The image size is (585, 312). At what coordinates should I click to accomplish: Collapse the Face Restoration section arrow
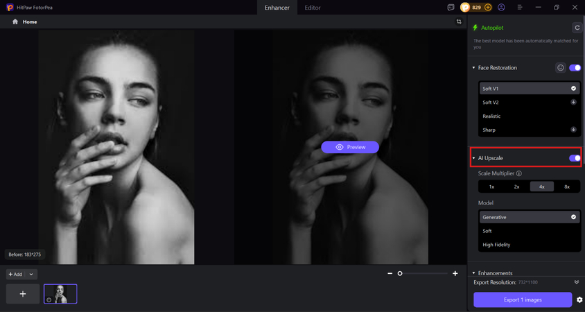tap(474, 68)
